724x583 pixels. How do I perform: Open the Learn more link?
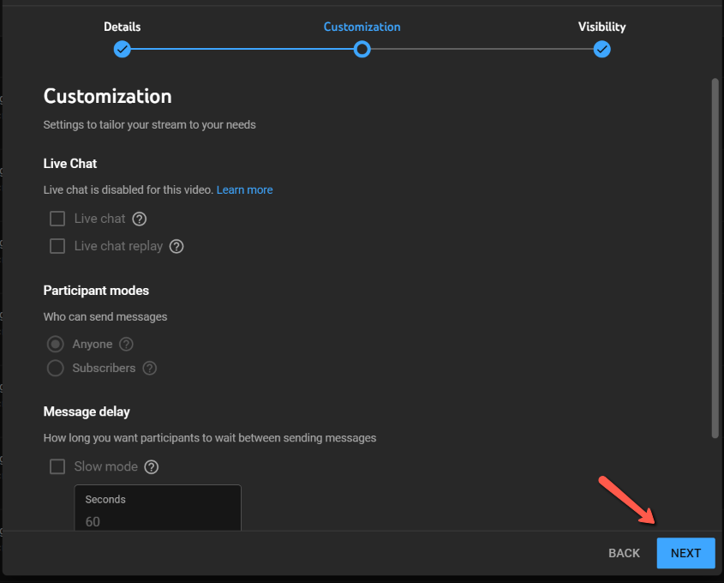click(x=245, y=189)
